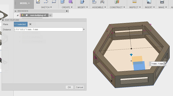Image resolution: width=173 pixels, height=96 pixels.
Task: Open the CREATE menu
Action: 67,7
